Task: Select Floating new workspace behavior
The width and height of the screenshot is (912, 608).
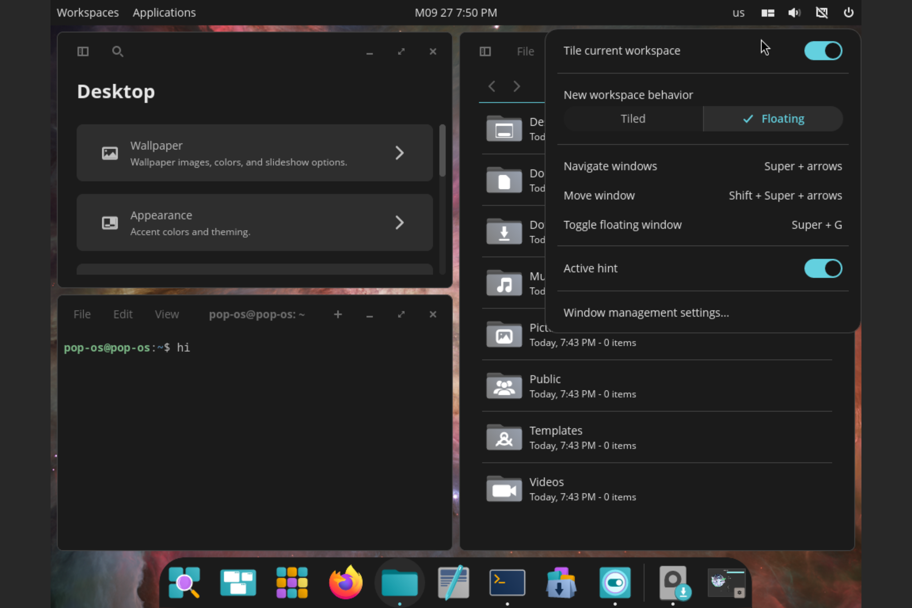Action: 773,119
